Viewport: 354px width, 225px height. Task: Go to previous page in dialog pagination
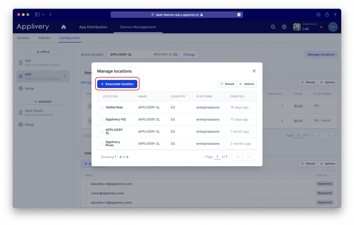(238, 157)
